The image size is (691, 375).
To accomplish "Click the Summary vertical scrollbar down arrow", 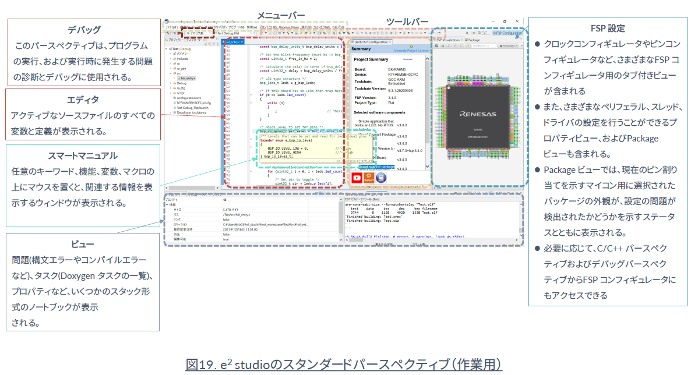I will pyautogui.click(x=427, y=166).
